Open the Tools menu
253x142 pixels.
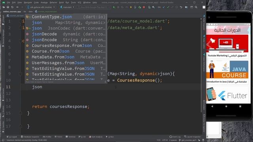(74, 3)
